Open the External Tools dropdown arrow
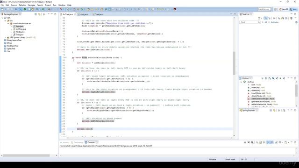 (52, 9)
